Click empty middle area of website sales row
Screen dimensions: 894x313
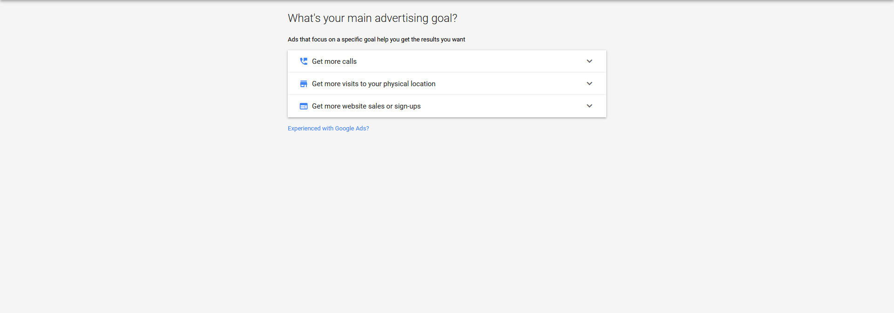(x=503, y=106)
